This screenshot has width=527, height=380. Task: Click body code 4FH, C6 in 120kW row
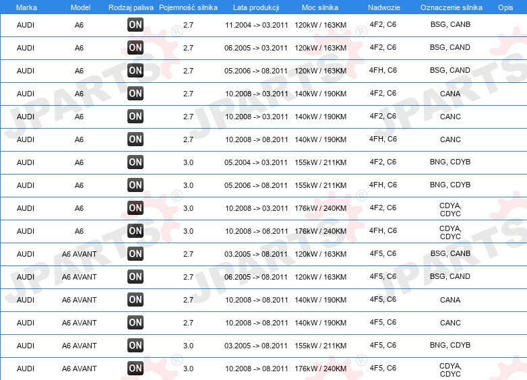(383, 70)
